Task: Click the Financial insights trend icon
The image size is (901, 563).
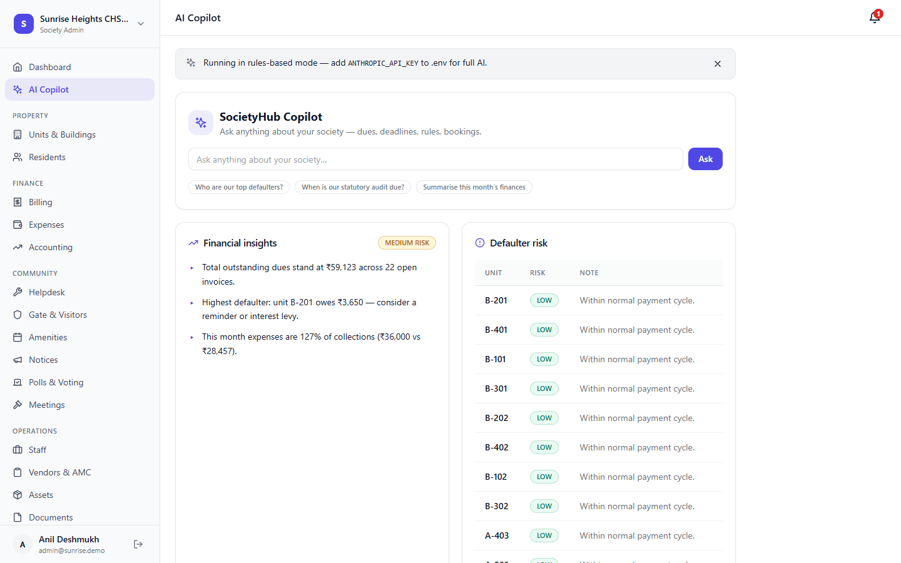Action: click(x=193, y=243)
